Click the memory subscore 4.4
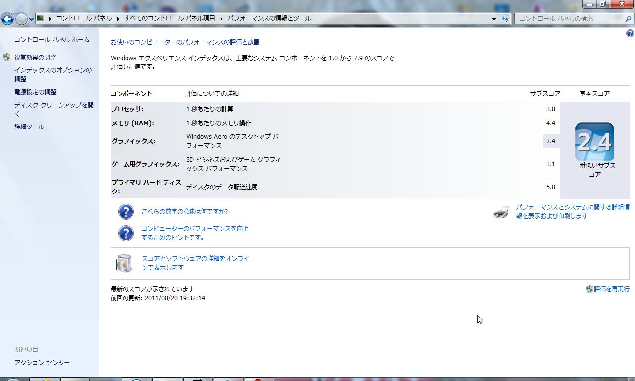 click(x=550, y=123)
